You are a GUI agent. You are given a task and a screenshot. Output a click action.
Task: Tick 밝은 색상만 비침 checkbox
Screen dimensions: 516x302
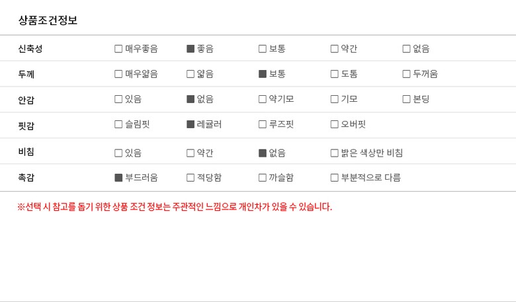click(335, 153)
